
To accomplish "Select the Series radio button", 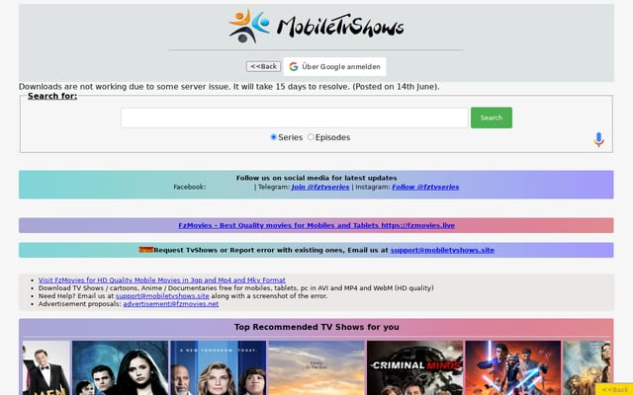I will 273,137.
